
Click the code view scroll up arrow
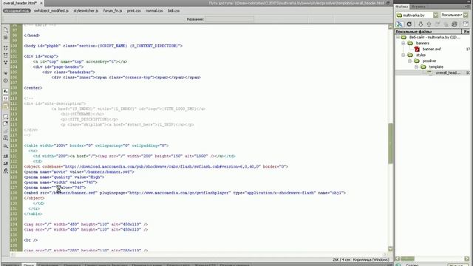[390, 27]
